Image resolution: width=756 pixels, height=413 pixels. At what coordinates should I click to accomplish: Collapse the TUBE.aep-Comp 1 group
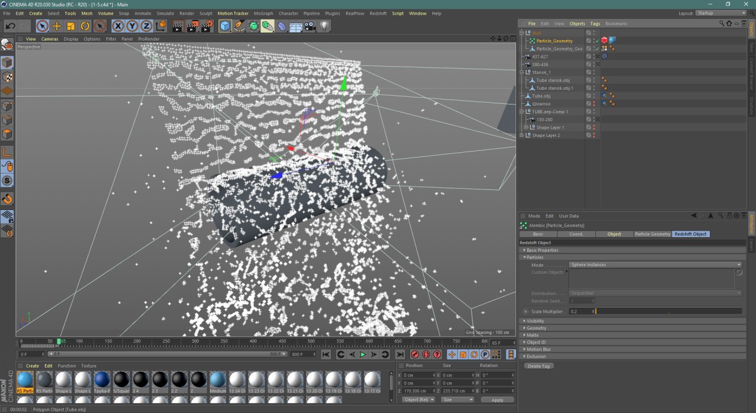click(x=522, y=112)
